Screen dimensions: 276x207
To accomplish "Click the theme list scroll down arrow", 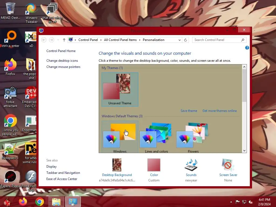I will pos(244,150).
